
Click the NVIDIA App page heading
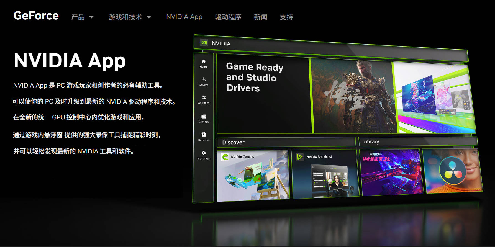pyautogui.click(x=70, y=61)
